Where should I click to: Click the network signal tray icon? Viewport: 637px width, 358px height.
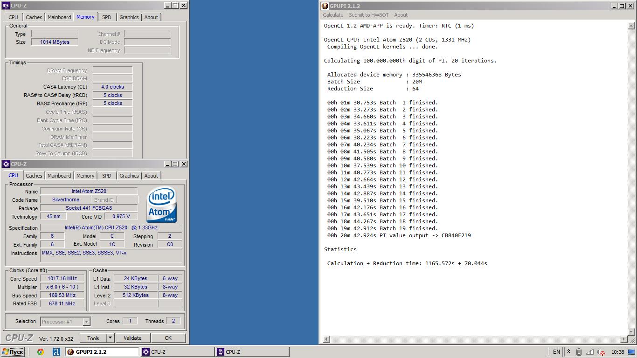click(590, 352)
